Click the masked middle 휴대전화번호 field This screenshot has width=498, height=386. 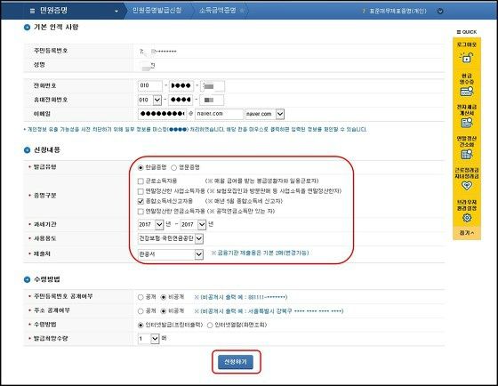181,101
